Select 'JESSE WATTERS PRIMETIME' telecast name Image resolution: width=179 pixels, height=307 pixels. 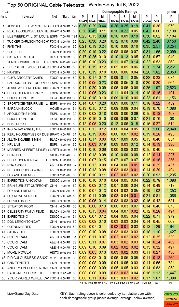pyautogui.click(x=28, y=88)
